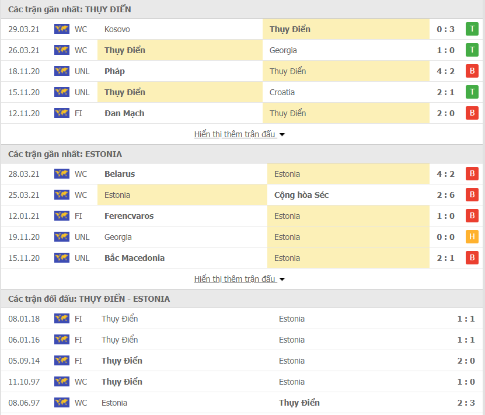The height and width of the screenshot is (415, 485).
Task: Click the flag icon beside the 18.11.20 Pháp match
Action: click(x=61, y=71)
